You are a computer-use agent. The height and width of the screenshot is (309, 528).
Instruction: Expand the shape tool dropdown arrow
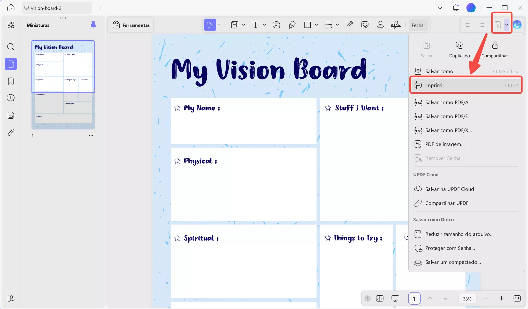pyautogui.click(x=317, y=25)
